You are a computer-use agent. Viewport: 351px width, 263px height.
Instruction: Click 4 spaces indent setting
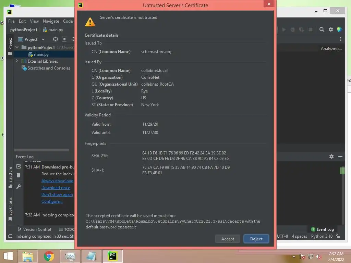[x=299, y=236]
